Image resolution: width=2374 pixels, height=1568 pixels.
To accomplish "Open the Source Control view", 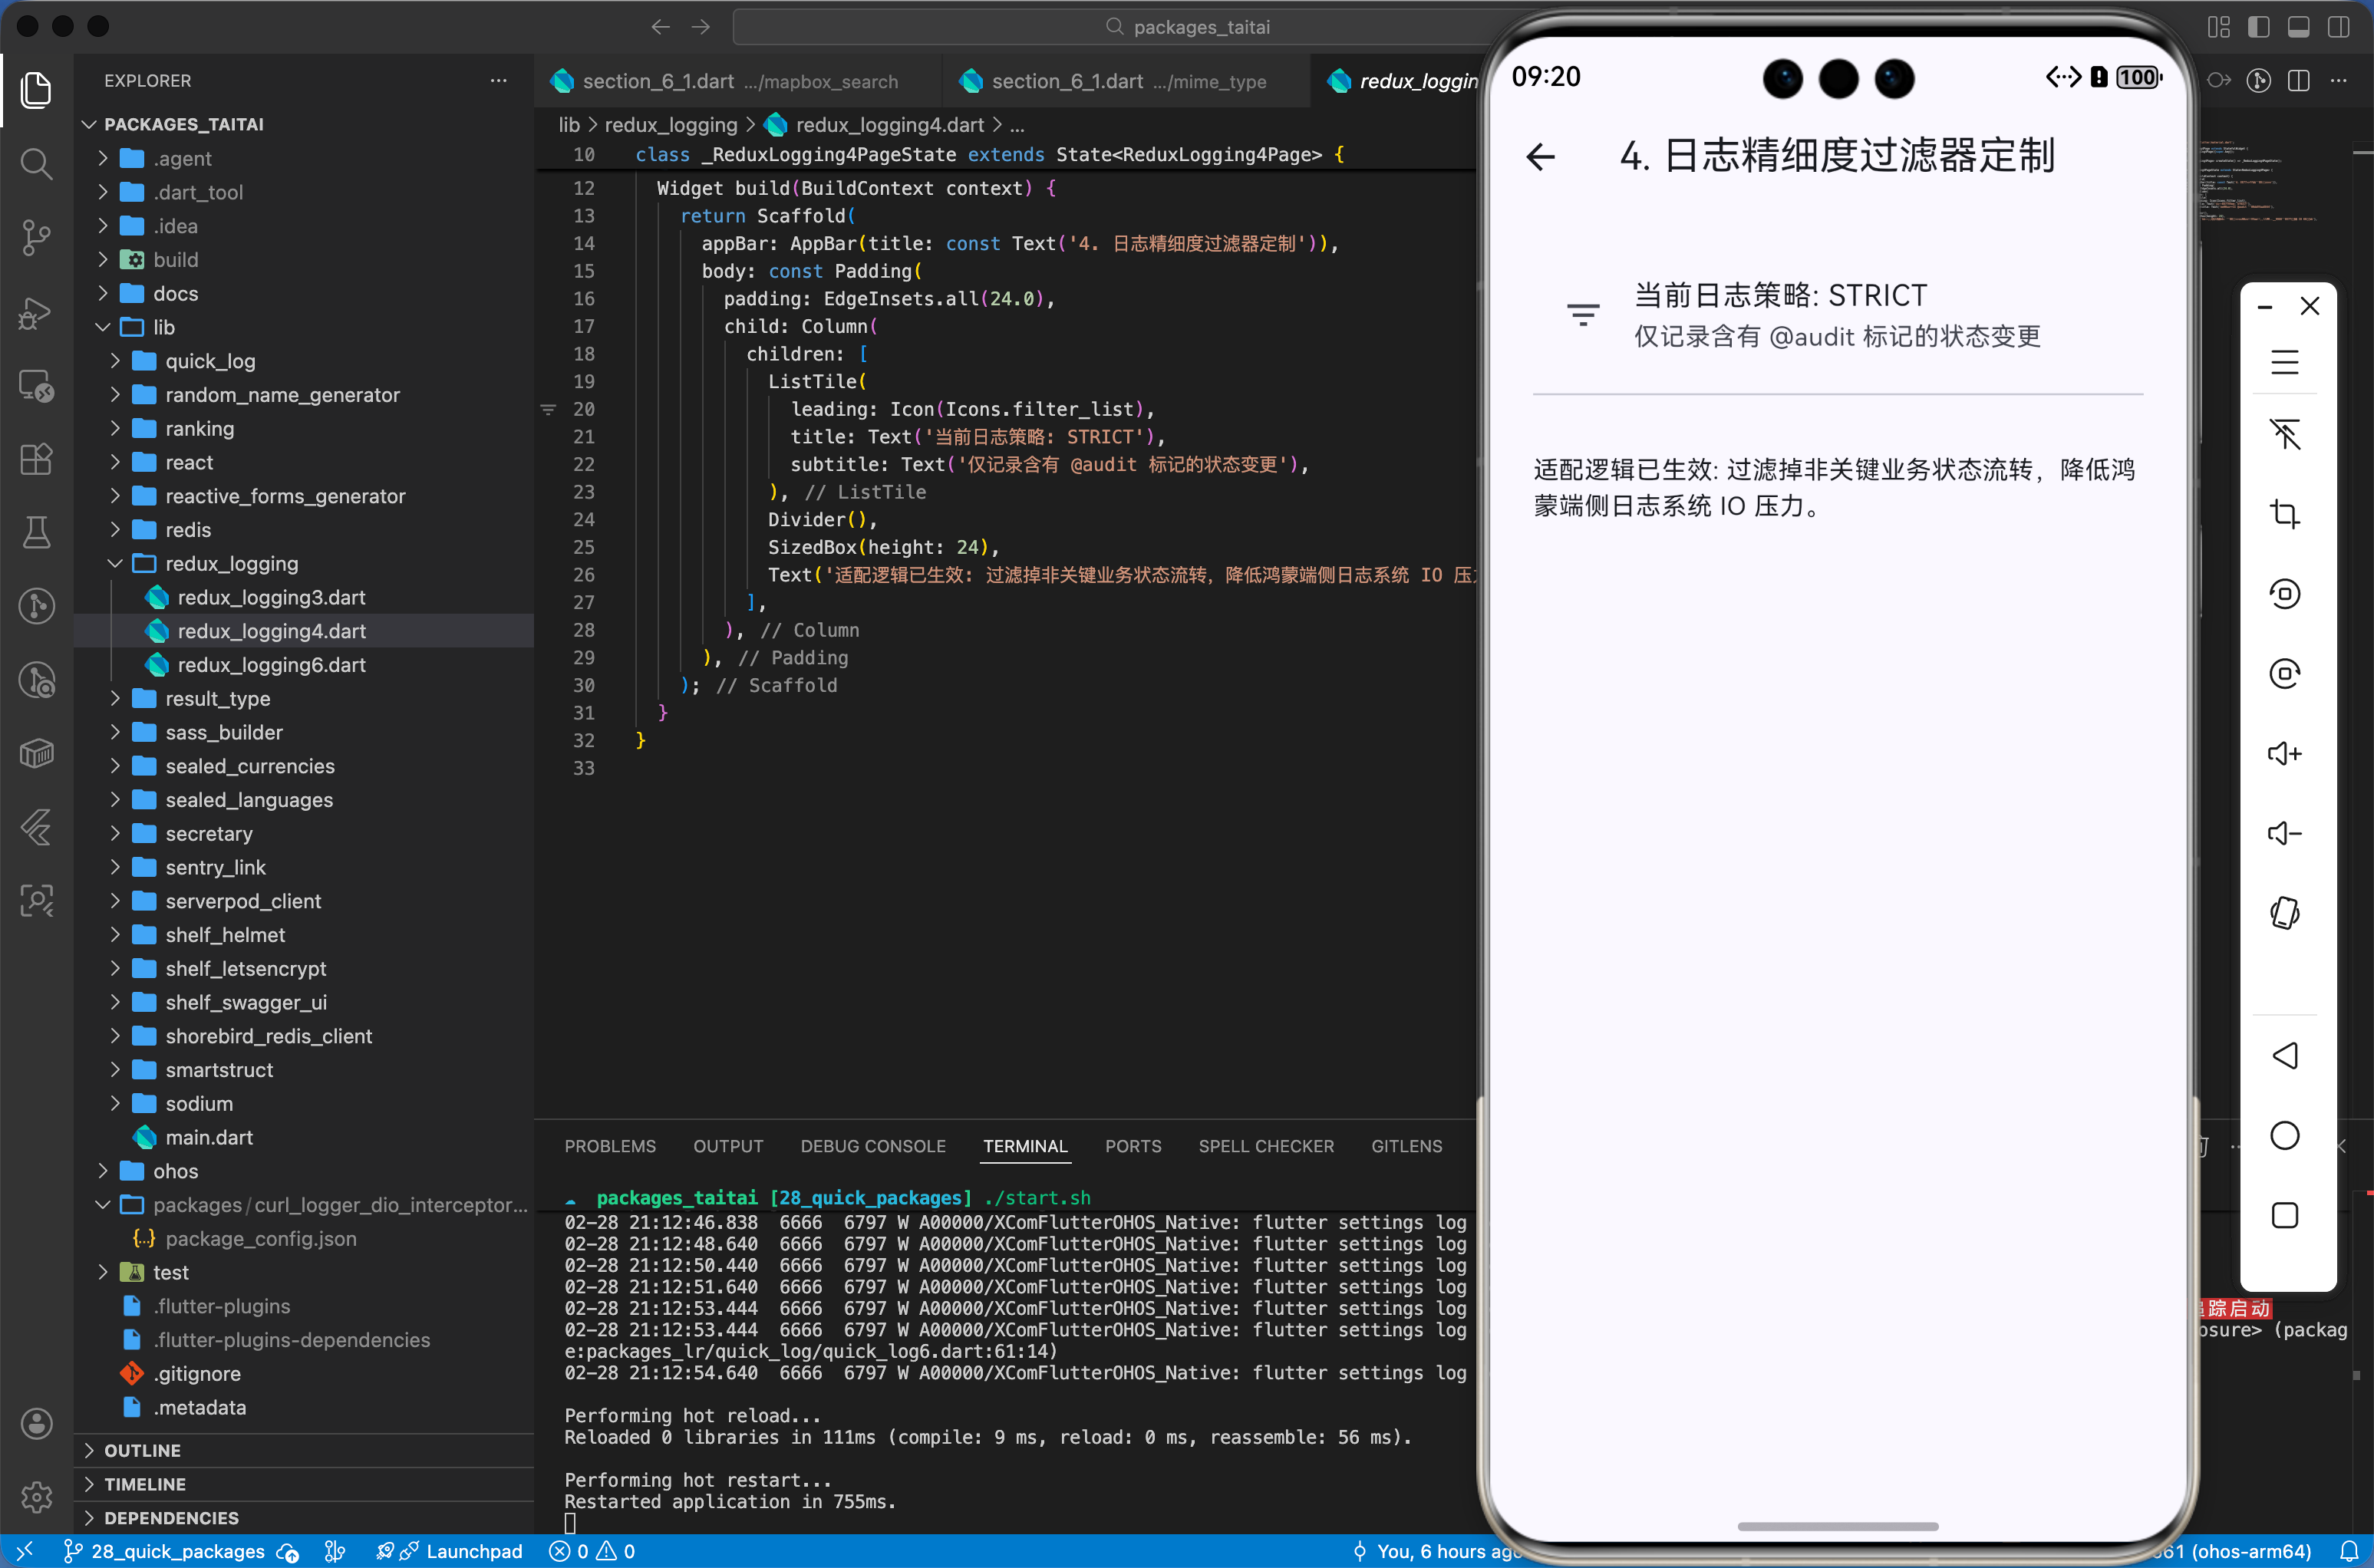I will pyautogui.click(x=36, y=237).
